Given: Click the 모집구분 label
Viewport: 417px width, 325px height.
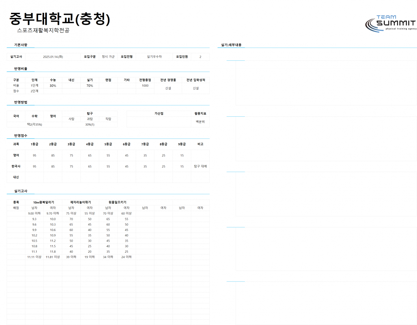Looking at the screenshot, I should [x=90, y=57].
